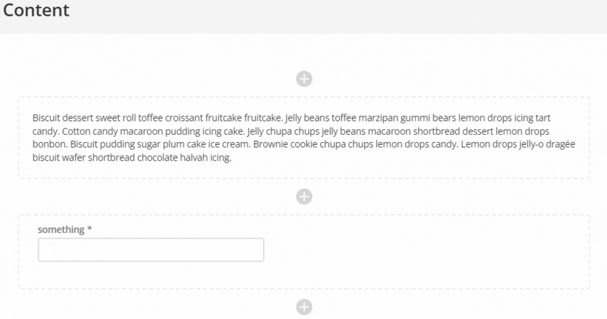The image size is (607, 319).
Task: Click the plus icon above the paragraph block
Action: tap(304, 79)
